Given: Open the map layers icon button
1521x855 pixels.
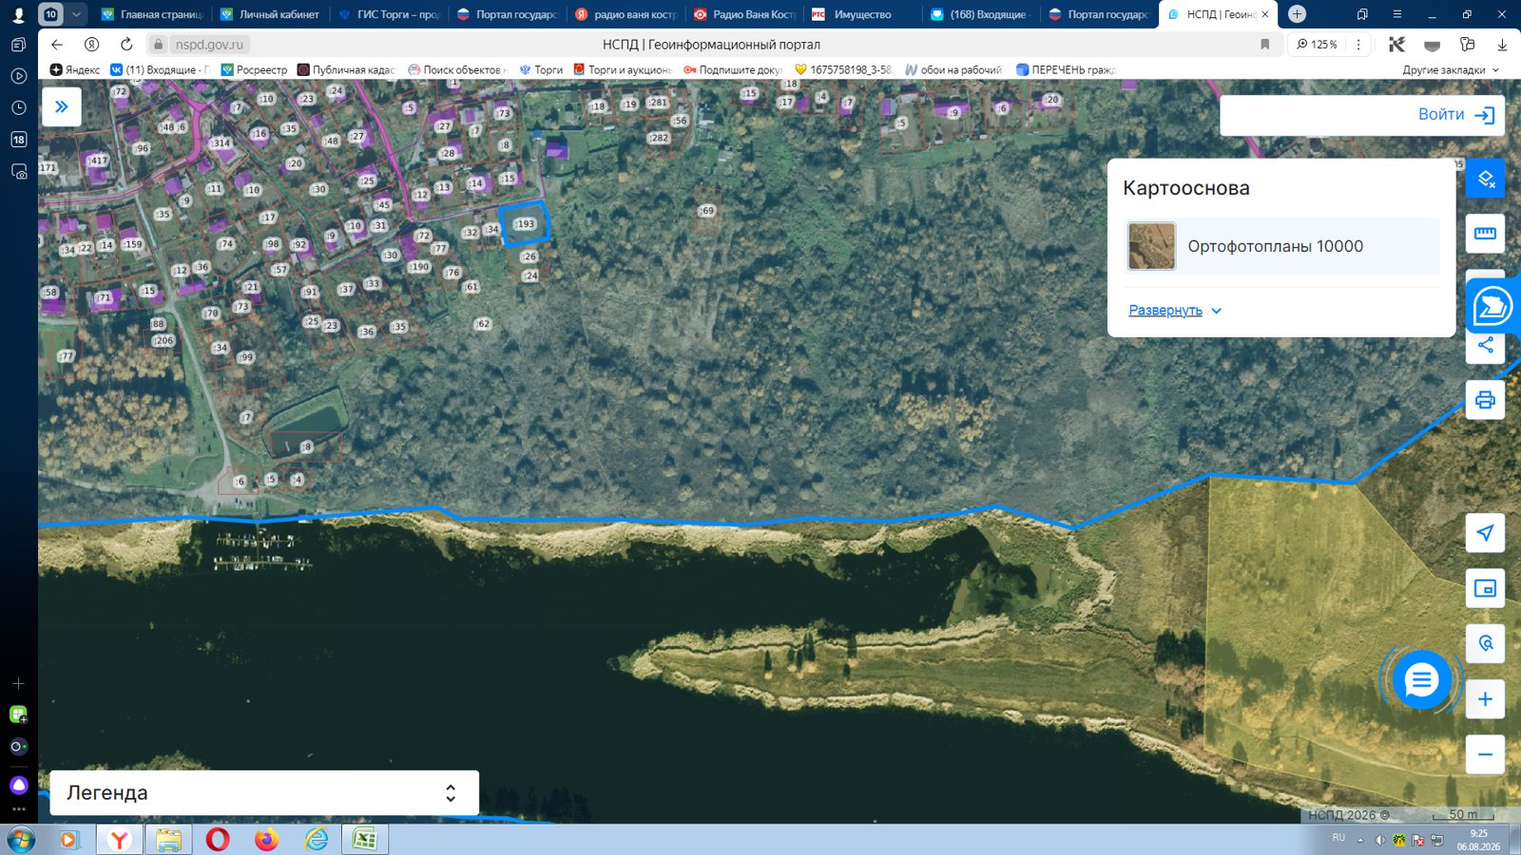Looking at the screenshot, I should tap(1485, 179).
